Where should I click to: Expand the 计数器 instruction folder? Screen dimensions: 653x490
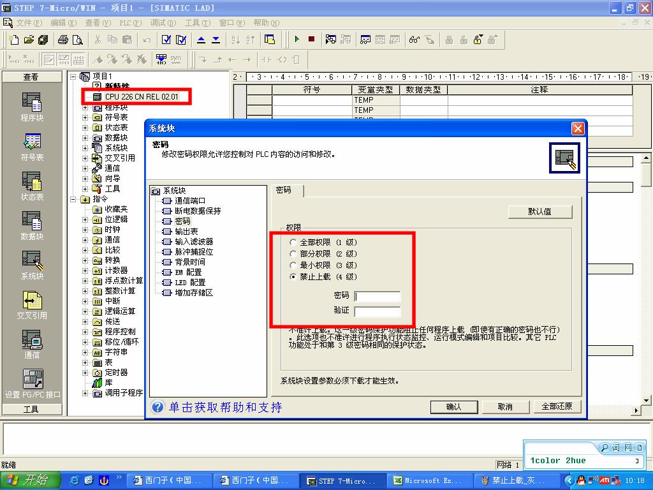click(85, 271)
